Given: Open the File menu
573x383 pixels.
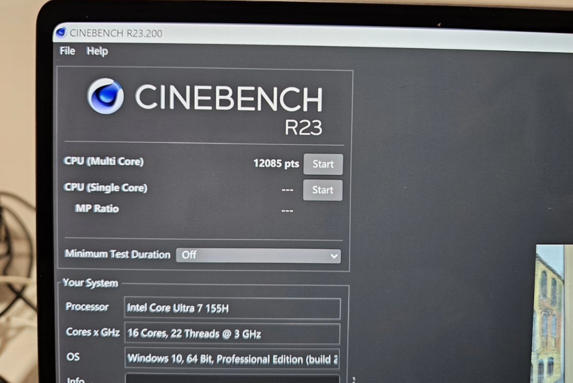Looking at the screenshot, I should click(67, 51).
